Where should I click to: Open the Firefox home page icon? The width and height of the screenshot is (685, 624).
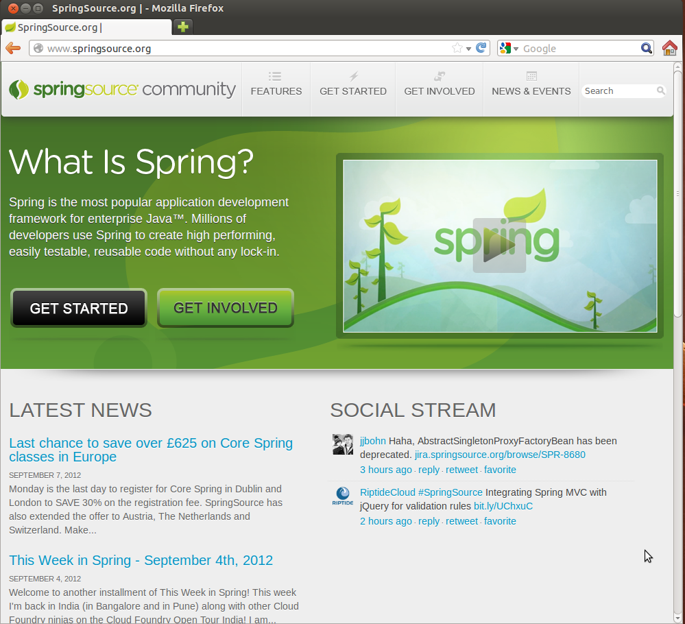(x=669, y=48)
